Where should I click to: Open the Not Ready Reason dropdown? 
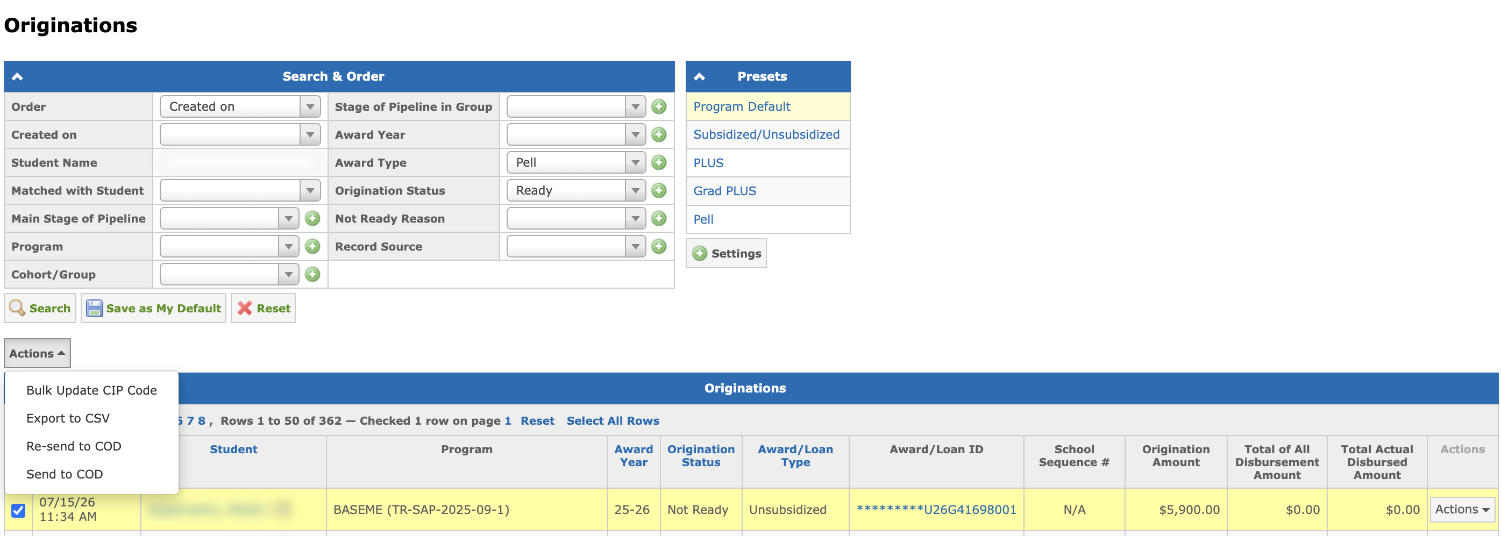tap(575, 218)
